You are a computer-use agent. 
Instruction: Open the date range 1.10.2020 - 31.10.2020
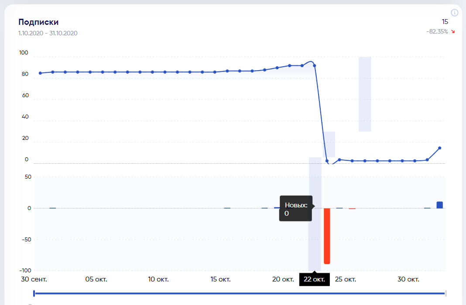click(48, 33)
